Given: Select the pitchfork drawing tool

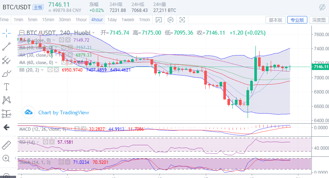Looking at the screenshot, I should click(6, 60).
